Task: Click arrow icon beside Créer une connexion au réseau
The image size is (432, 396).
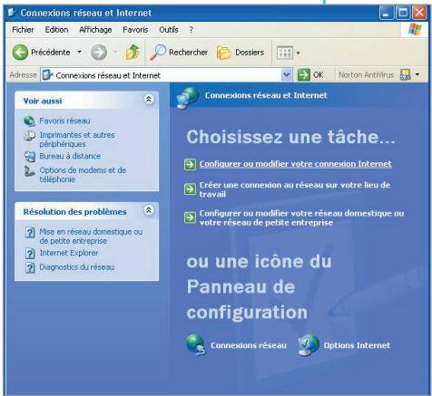Action: pyautogui.click(x=190, y=189)
